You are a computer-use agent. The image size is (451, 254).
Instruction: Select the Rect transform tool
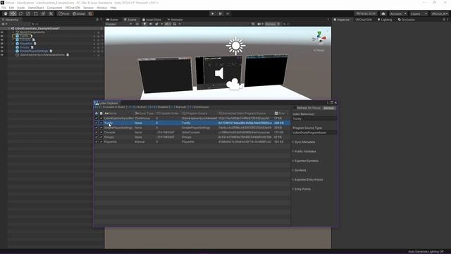(x=36, y=14)
